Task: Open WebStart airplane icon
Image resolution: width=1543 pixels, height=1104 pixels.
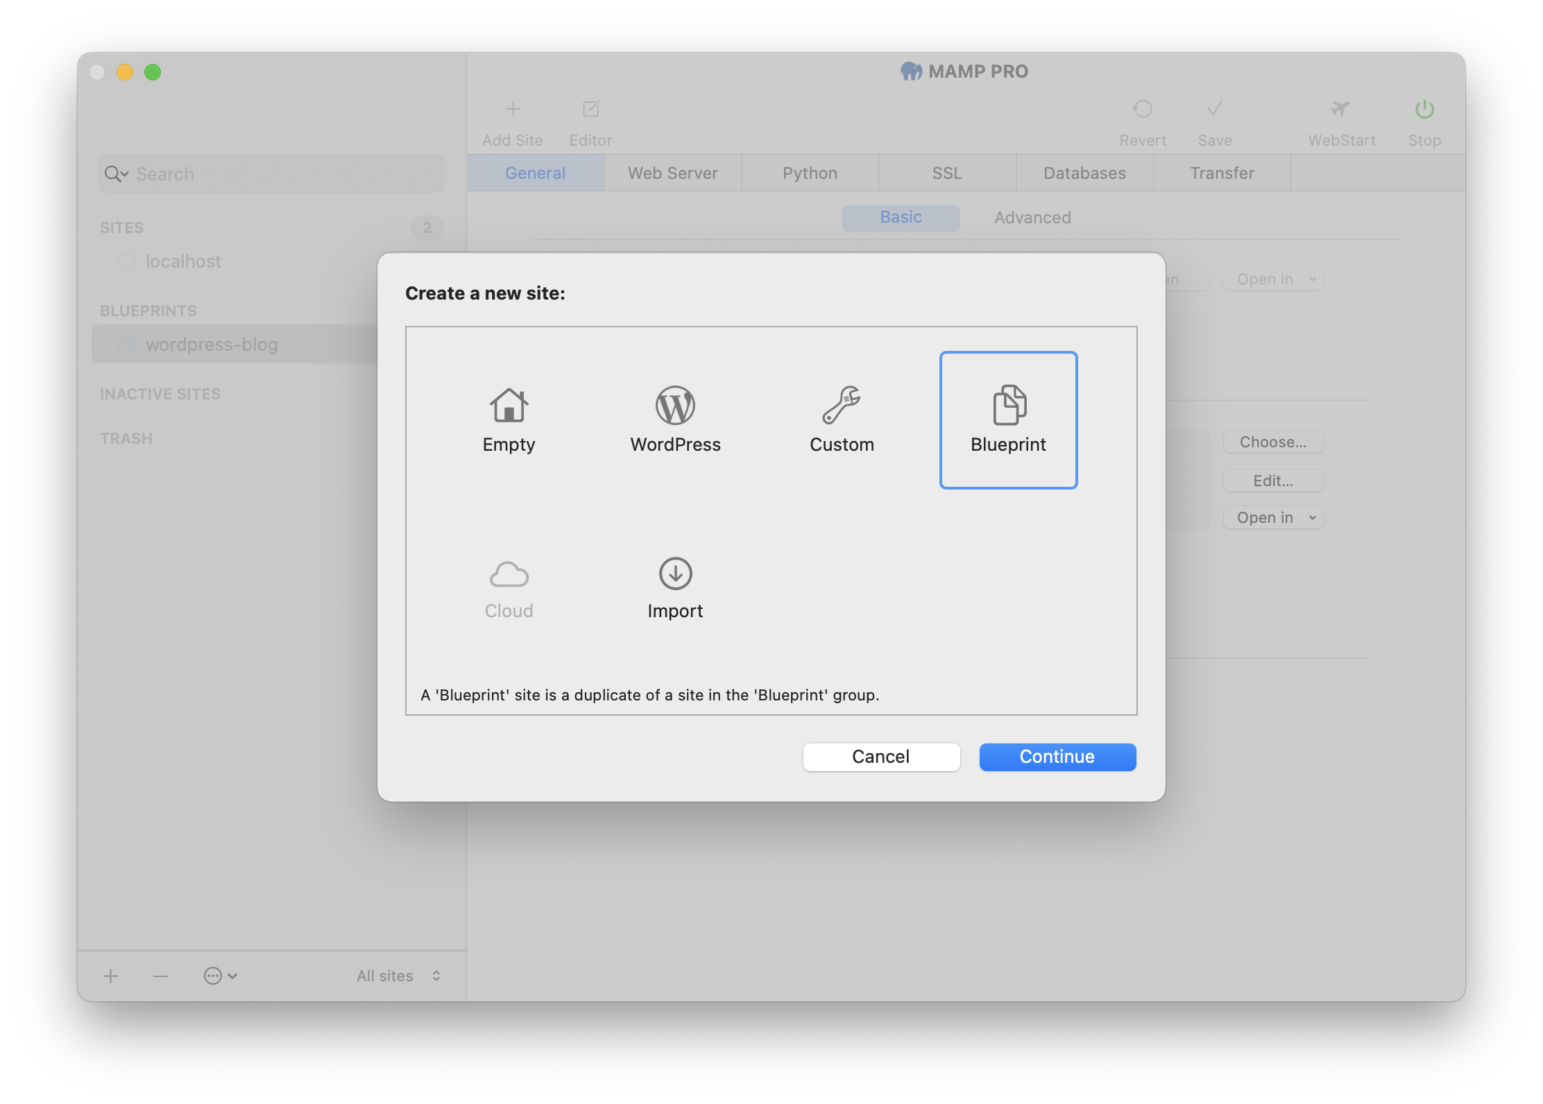Action: [1341, 109]
